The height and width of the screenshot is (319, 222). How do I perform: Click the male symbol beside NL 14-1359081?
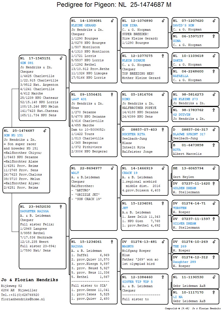(112, 21)
